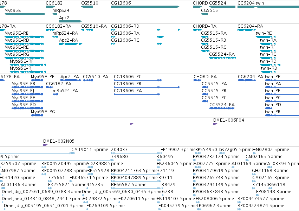Open EST Dmel_neb_014310_0848_2441.3prime

coord(43,199)
